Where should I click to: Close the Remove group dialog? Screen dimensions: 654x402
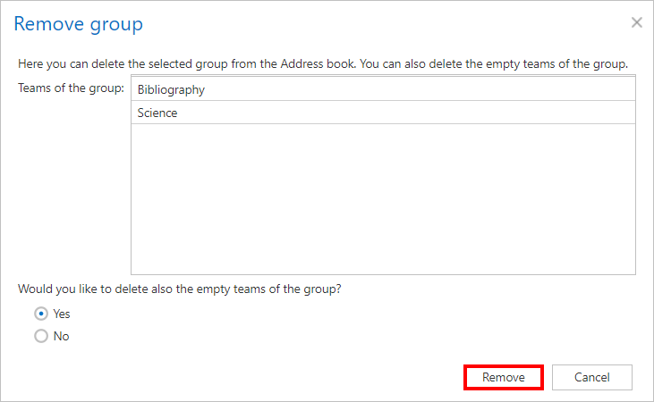click(x=636, y=23)
